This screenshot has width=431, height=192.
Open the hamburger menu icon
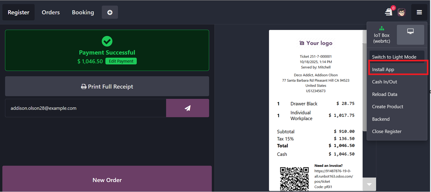(419, 12)
